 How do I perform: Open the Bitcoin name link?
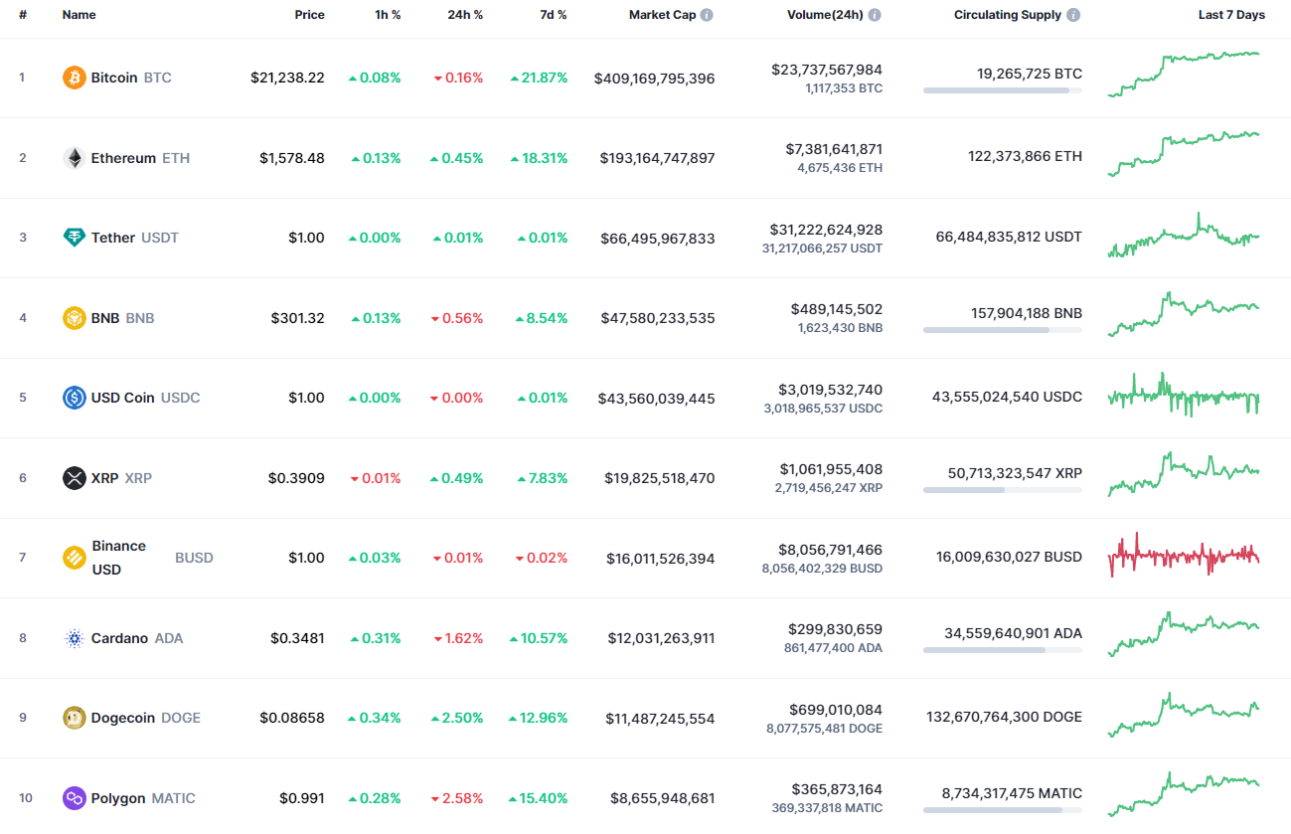coord(113,77)
